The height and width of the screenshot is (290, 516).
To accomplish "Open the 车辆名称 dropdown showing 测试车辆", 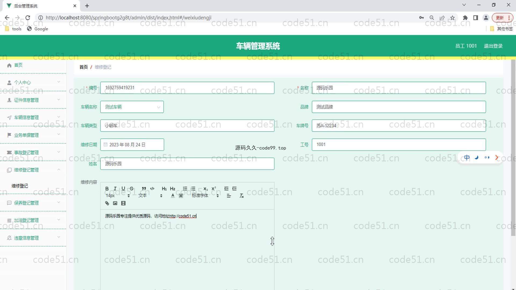I will click(132, 107).
